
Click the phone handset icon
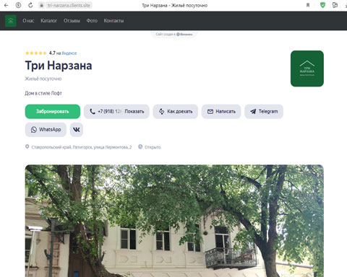point(93,111)
